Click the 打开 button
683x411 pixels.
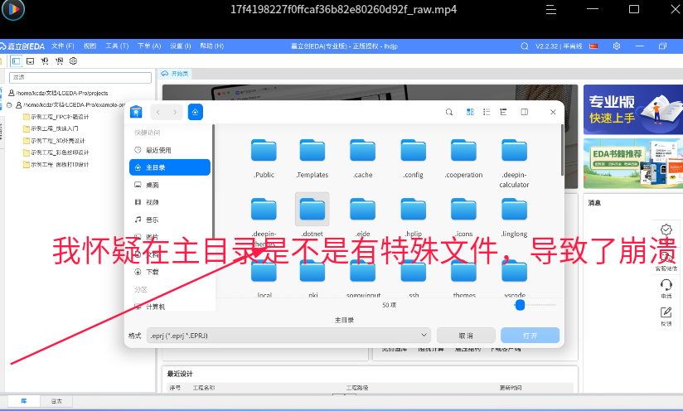[x=530, y=336]
